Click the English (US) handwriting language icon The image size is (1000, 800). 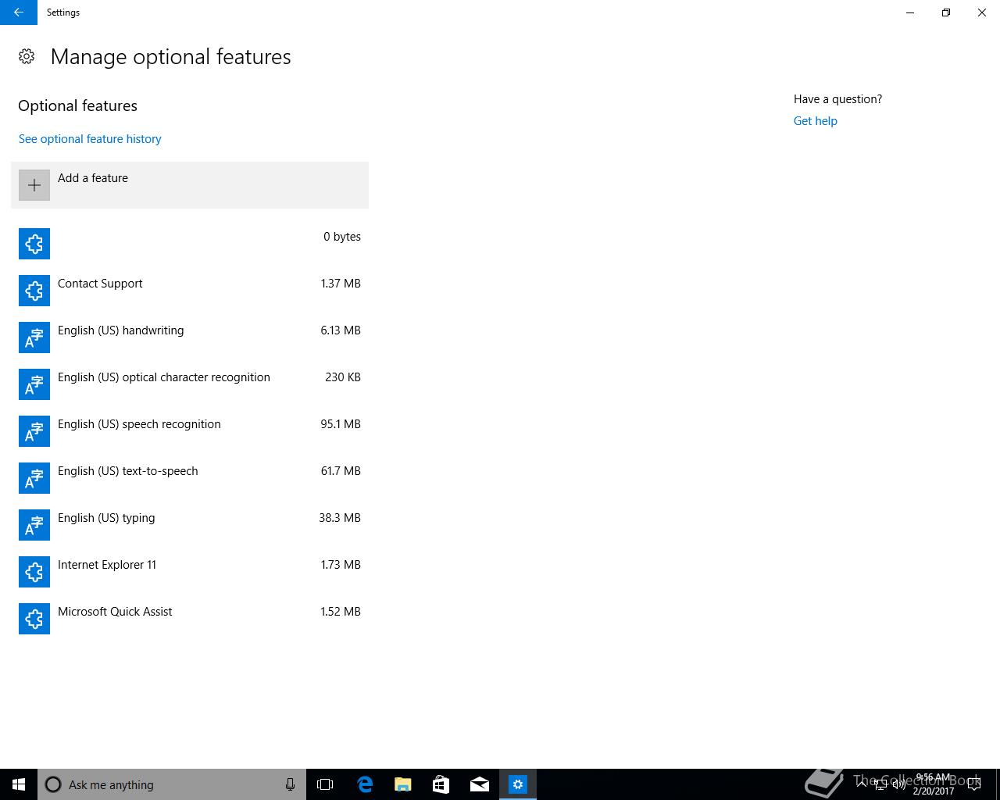pos(34,337)
